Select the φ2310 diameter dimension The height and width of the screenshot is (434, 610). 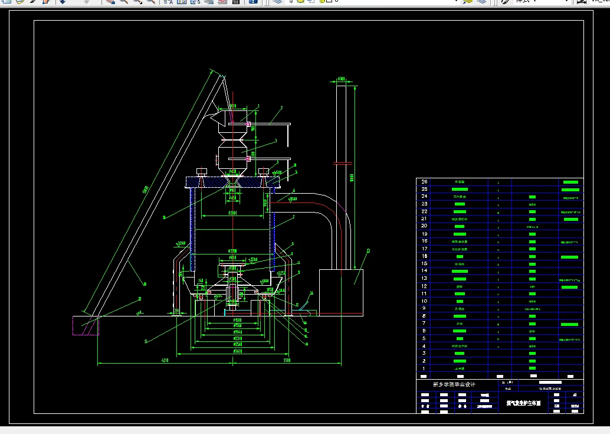tap(238, 338)
